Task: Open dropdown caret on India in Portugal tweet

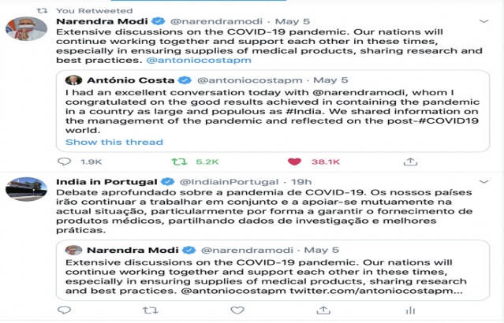Action: pos(483,182)
